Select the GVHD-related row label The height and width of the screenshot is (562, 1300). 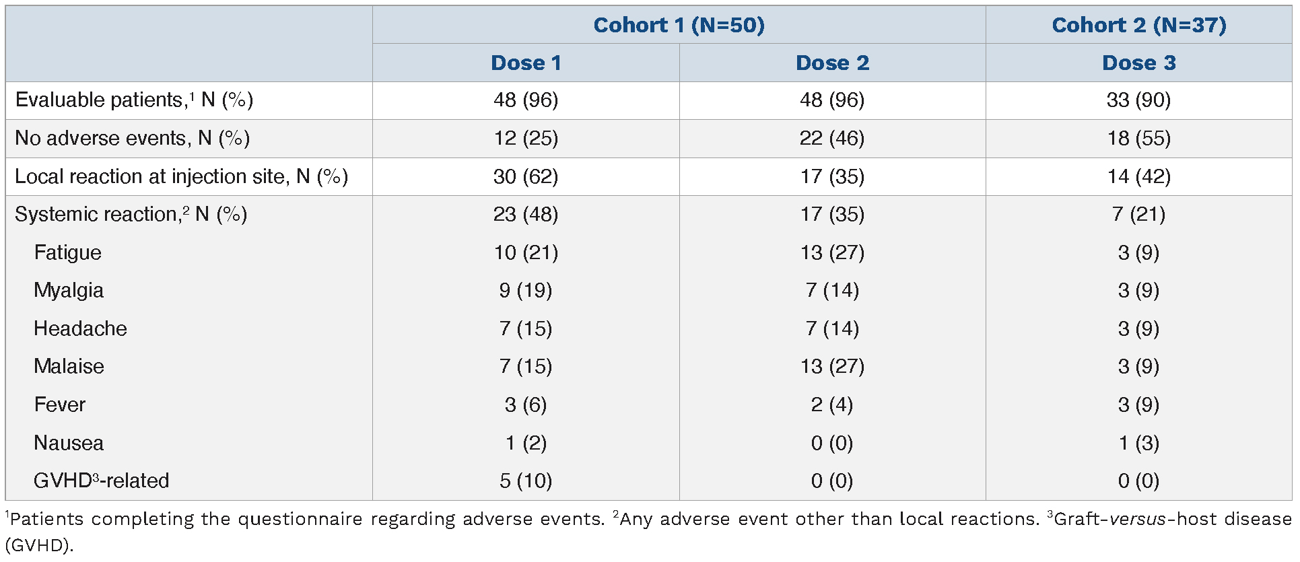(101, 481)
